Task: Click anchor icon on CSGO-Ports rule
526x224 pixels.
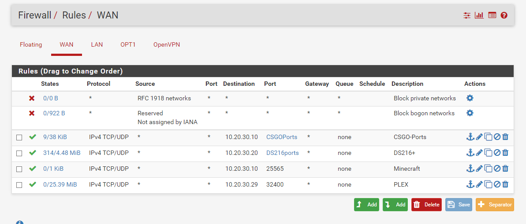Action: click(470, 136)
